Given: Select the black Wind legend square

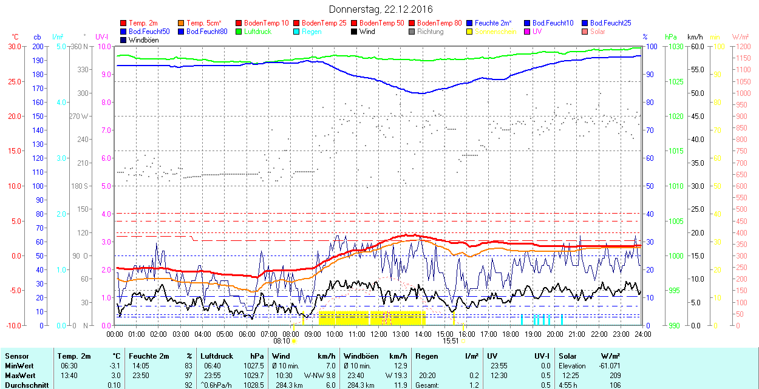Looking at the screenshot, I should tap(355, 32).
